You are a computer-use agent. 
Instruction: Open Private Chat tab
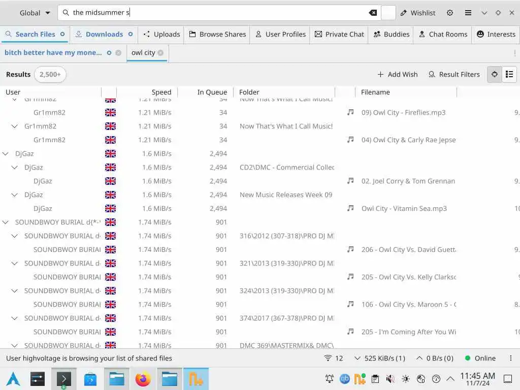point(339,34)
